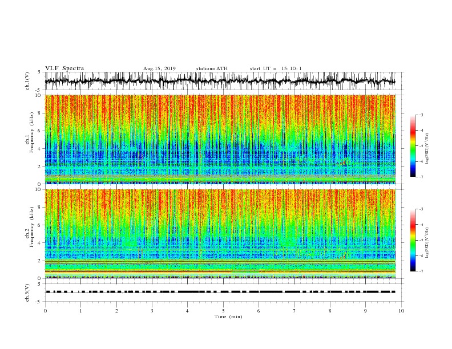Click the ch.1 spectrogram panel

pos(220,139)
